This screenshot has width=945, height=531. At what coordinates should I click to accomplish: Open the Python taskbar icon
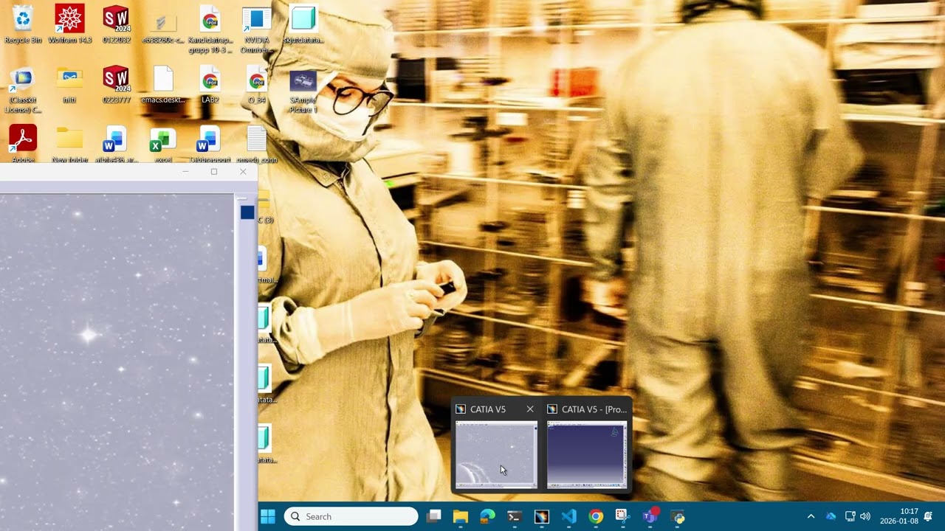[x=678, y=516]
